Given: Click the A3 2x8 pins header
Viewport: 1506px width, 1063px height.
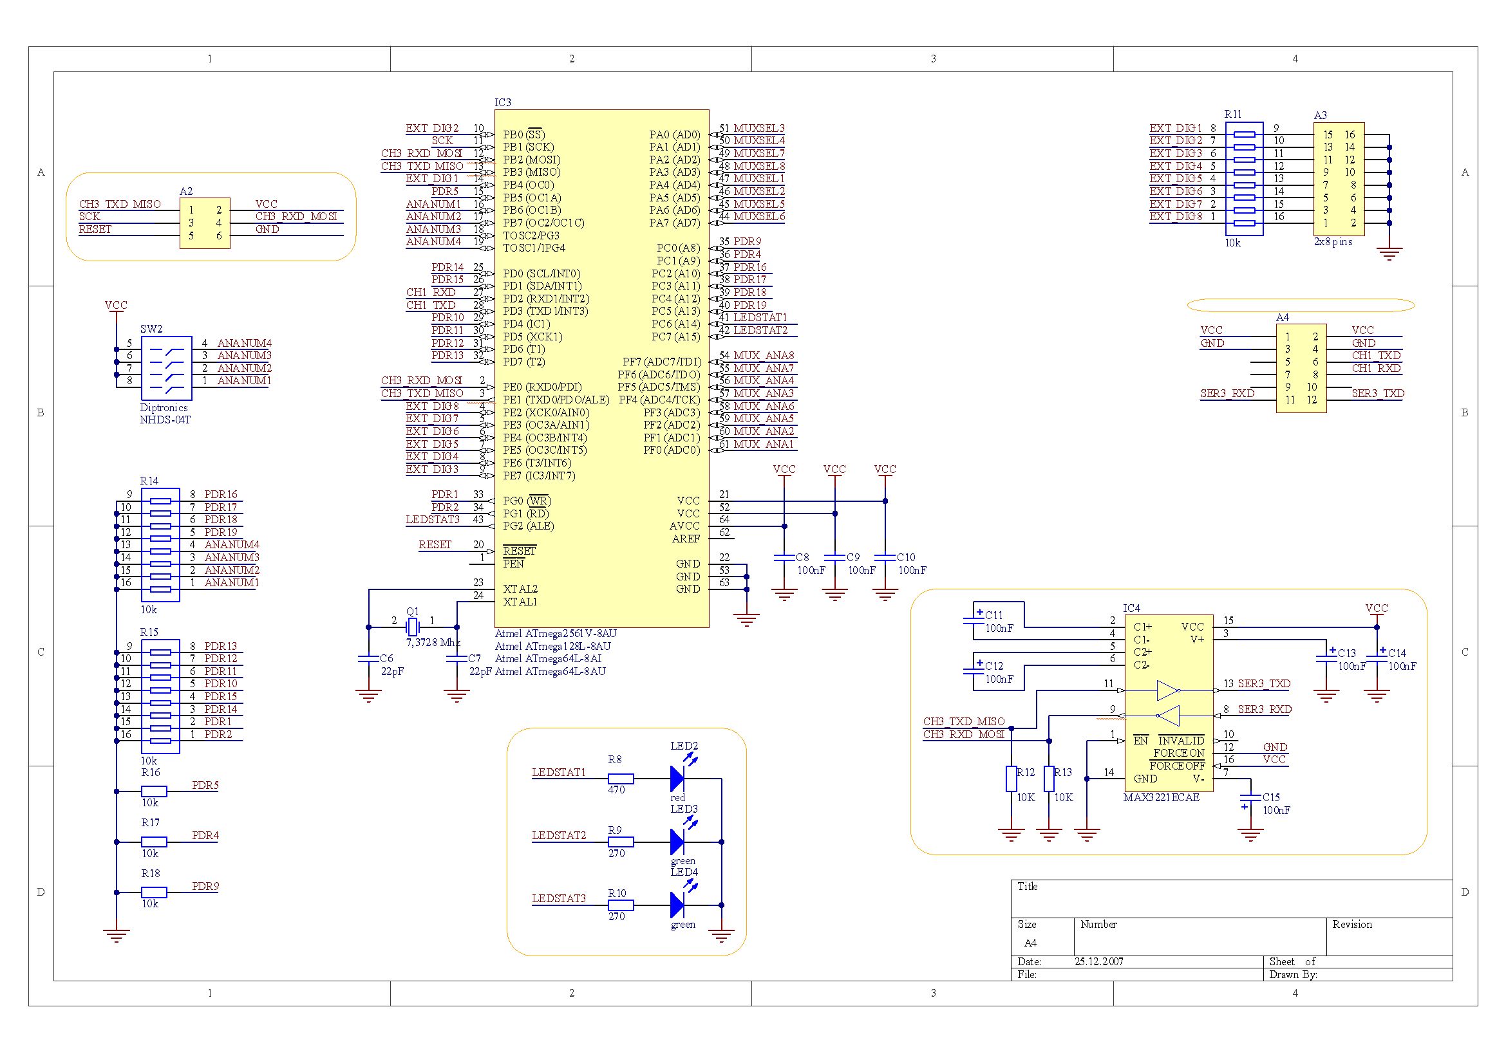Looking at the screenshot, I should 1339,179.
